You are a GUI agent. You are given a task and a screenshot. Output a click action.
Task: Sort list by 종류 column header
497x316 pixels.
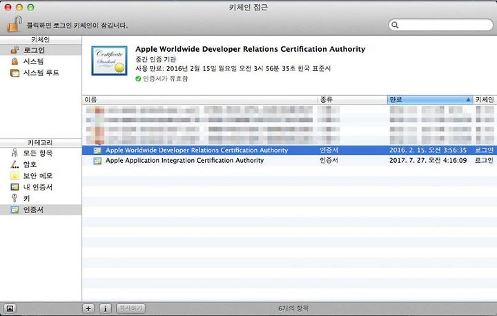[352, 99]
